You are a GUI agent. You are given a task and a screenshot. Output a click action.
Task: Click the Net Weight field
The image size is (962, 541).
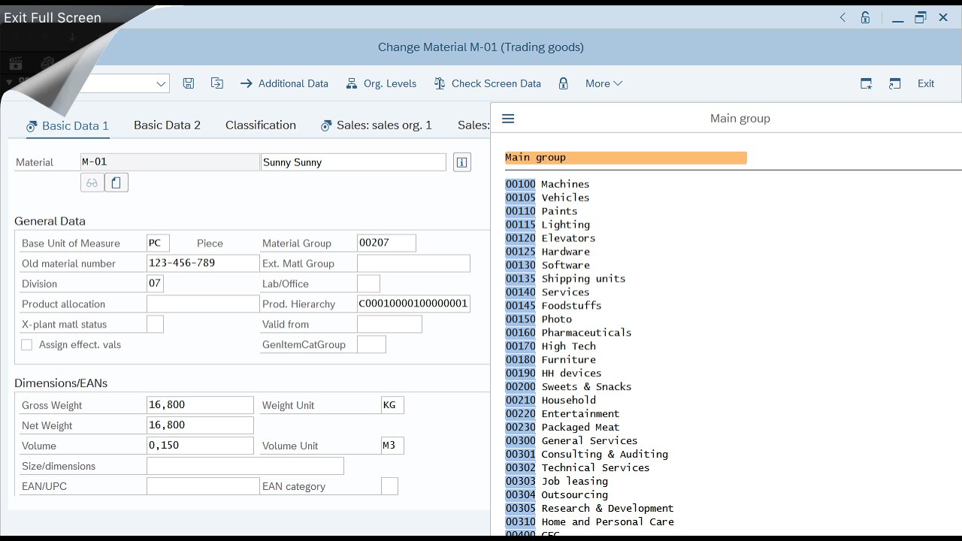tap(200, 425)
